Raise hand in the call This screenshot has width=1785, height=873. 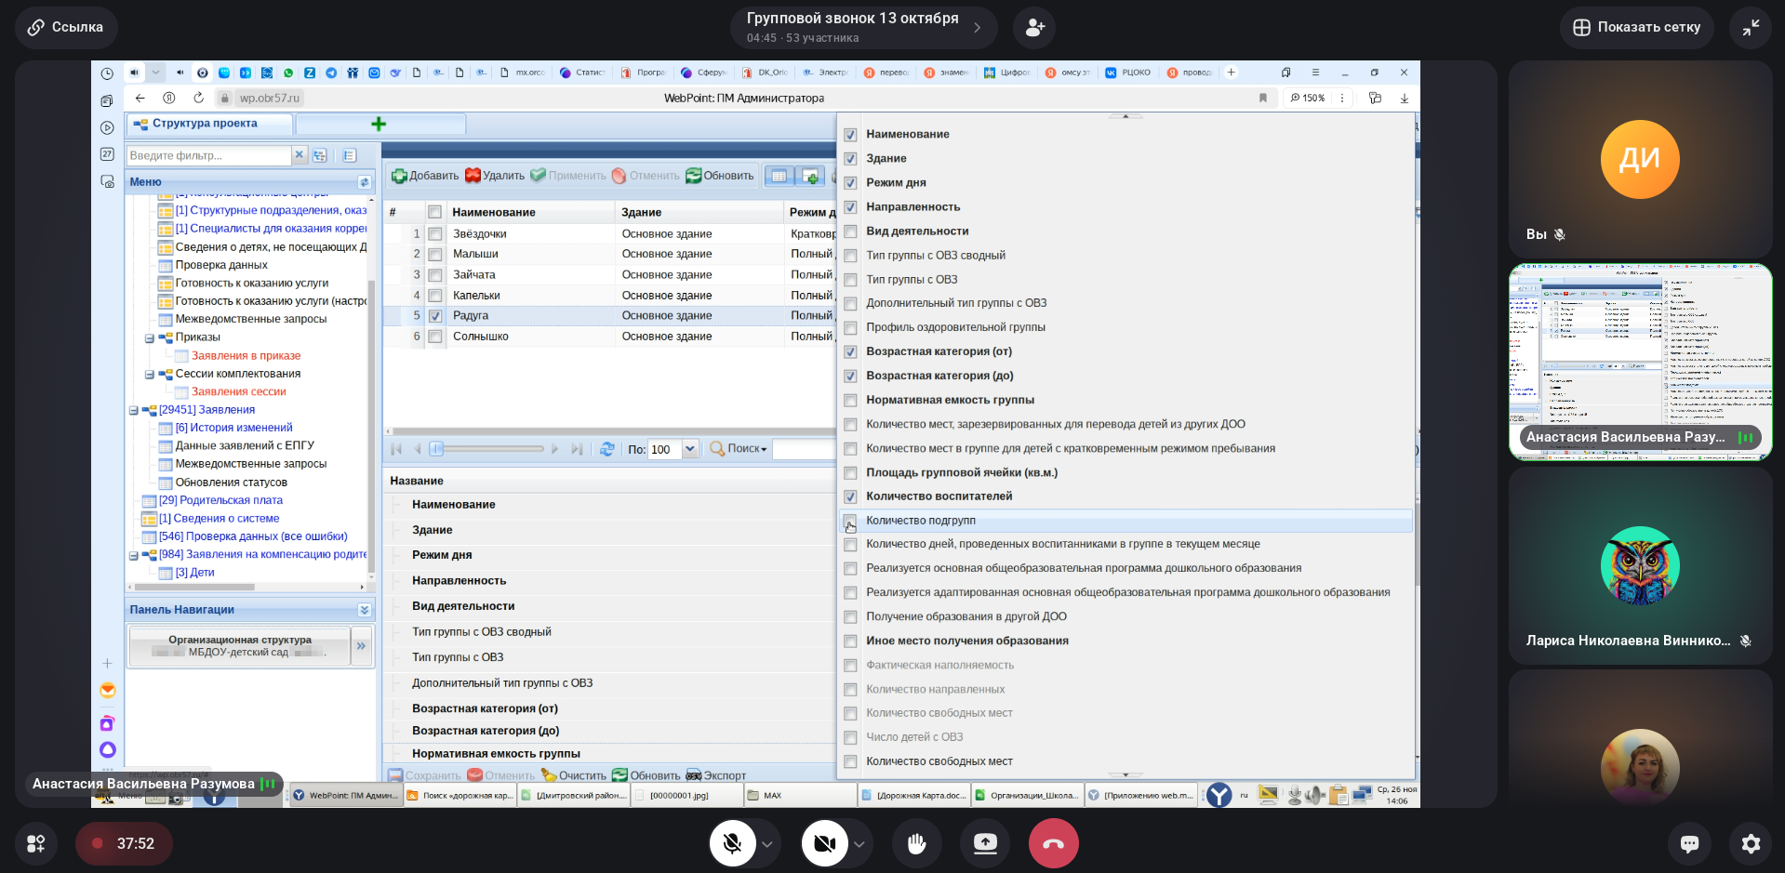(916, 843)
